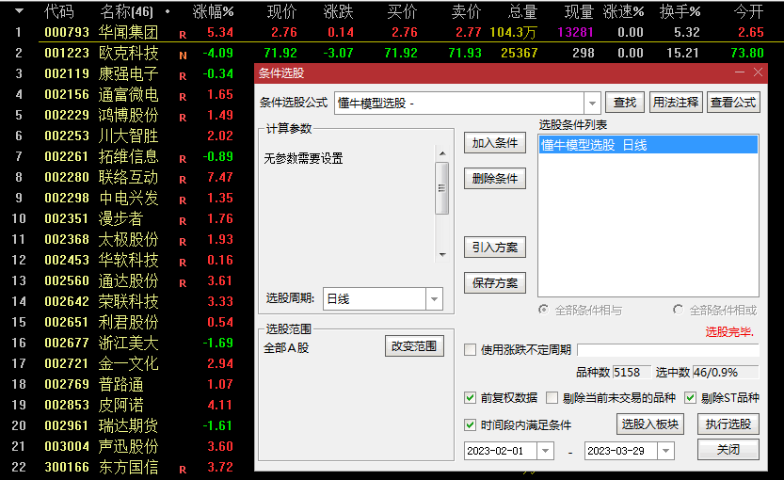
Task: Click 查看公式 button
Action: 733,103
